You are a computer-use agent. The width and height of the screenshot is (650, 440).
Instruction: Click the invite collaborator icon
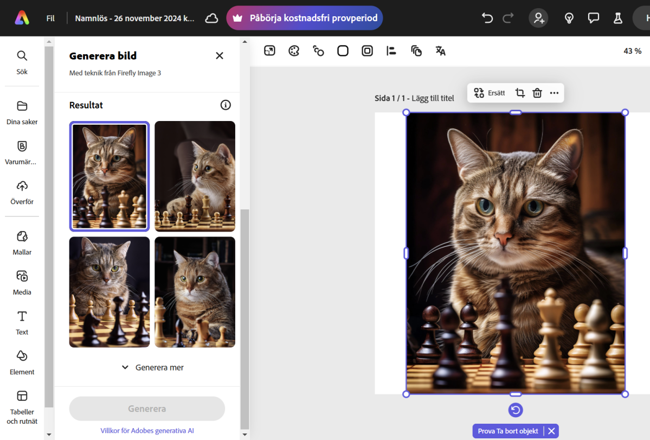coord(538,18)
